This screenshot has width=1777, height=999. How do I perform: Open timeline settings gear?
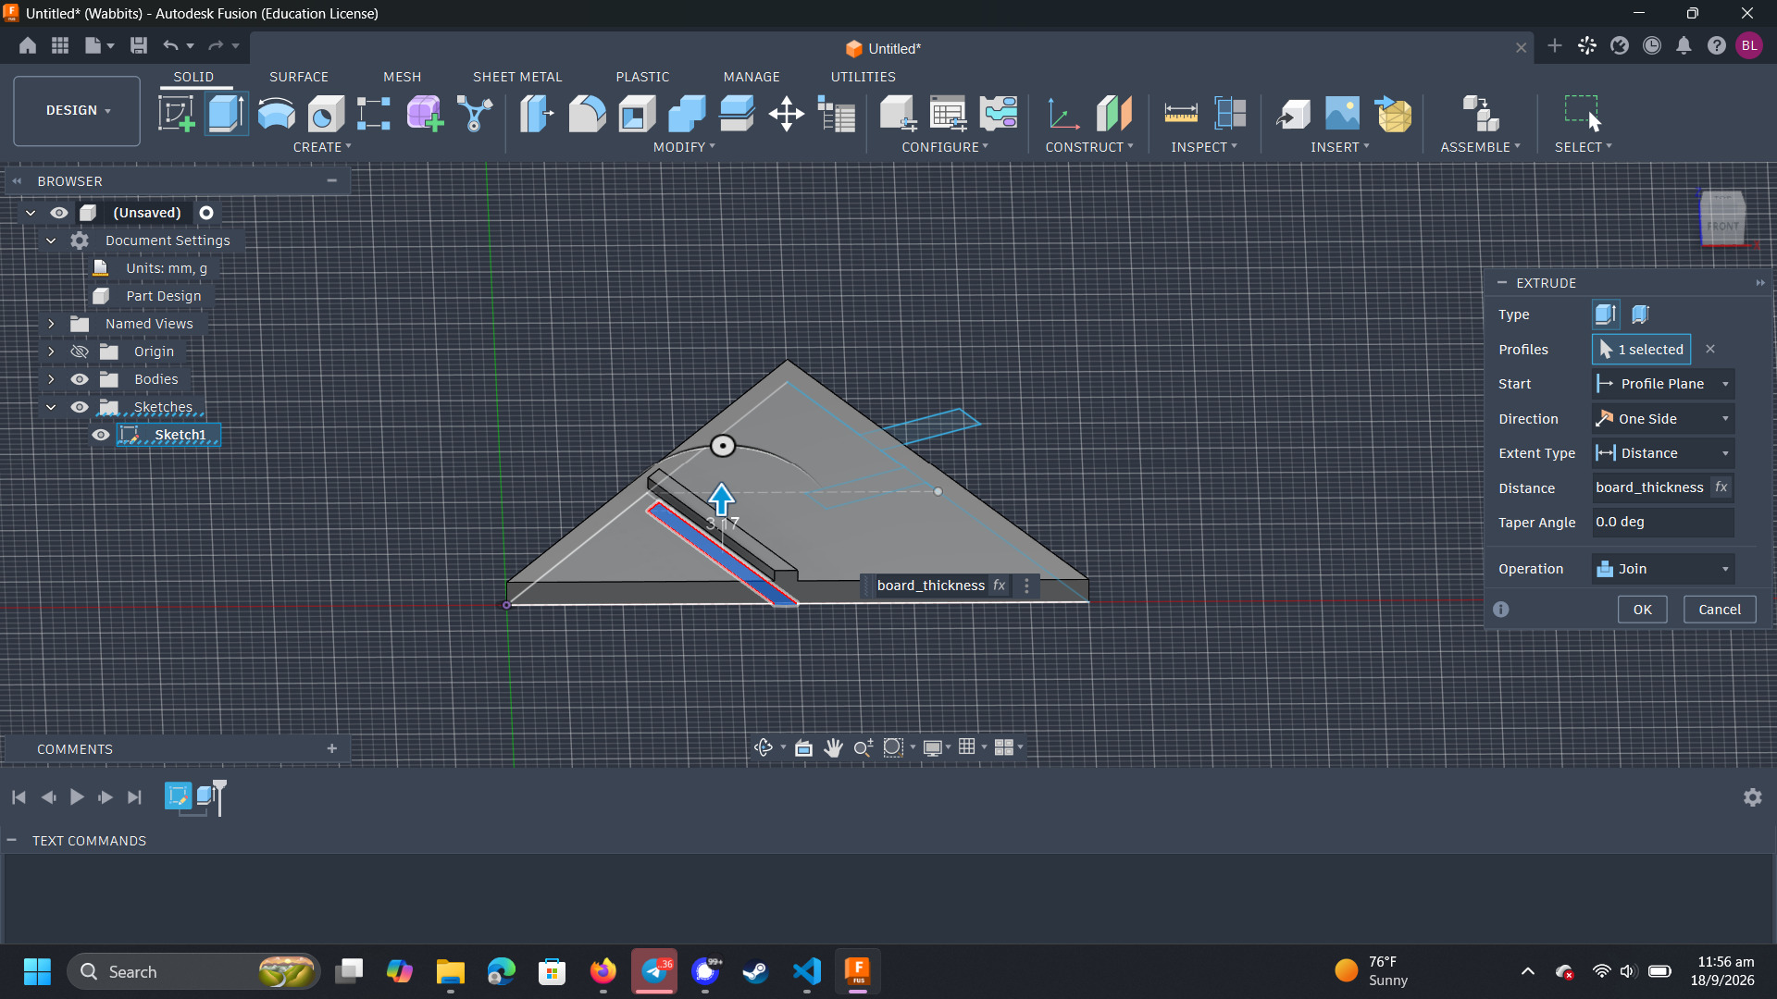tap(1753, 797)
